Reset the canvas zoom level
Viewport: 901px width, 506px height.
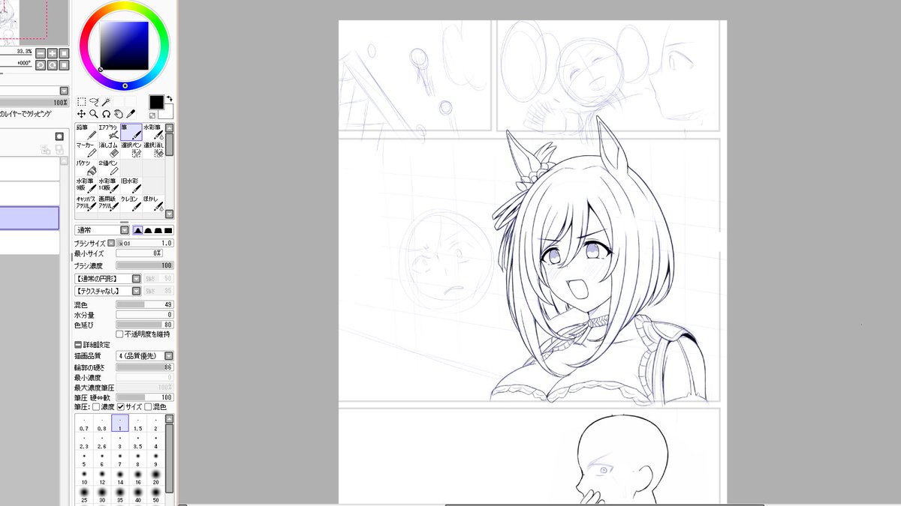pos(65,52)
